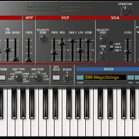The image size is (139, 139).
Task: Click the patch NAME button
Action: pos(80,77)
